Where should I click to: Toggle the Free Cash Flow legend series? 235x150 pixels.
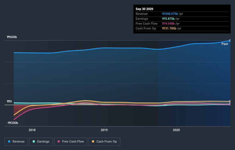[71, 142]
